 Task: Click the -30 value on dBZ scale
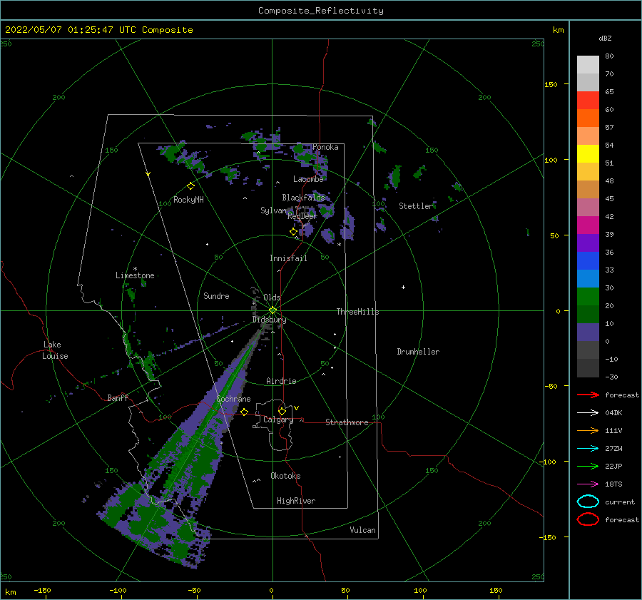pyautogui.click(x=612, y=377)
